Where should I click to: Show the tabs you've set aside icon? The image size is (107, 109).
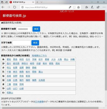point(2,2)
